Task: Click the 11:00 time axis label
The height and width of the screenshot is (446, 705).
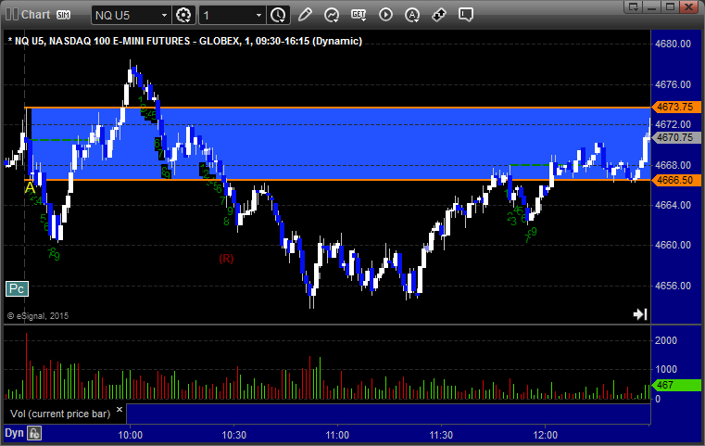Action: click(337, 435)
